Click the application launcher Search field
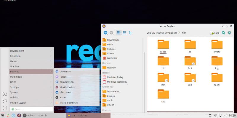The height and width of the screenshot is (118, 237). click(x=32, y=109)
